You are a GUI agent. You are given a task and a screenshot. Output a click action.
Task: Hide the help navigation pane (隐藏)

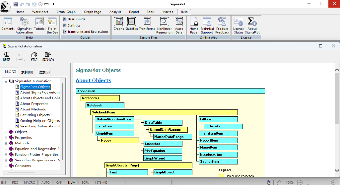(7, 57)
